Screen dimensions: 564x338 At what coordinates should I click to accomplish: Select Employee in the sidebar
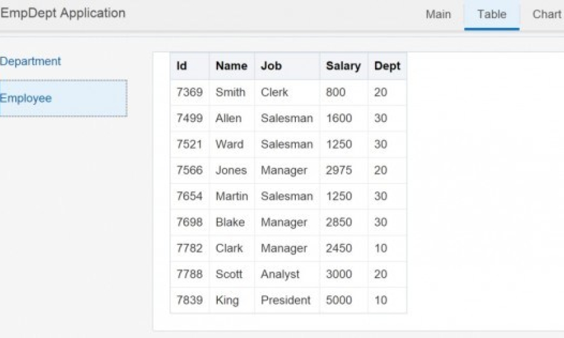click(26, 98)
